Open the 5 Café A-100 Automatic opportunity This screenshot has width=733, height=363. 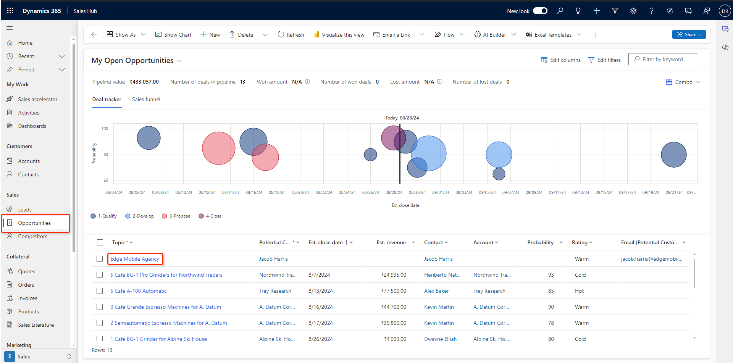139,291
